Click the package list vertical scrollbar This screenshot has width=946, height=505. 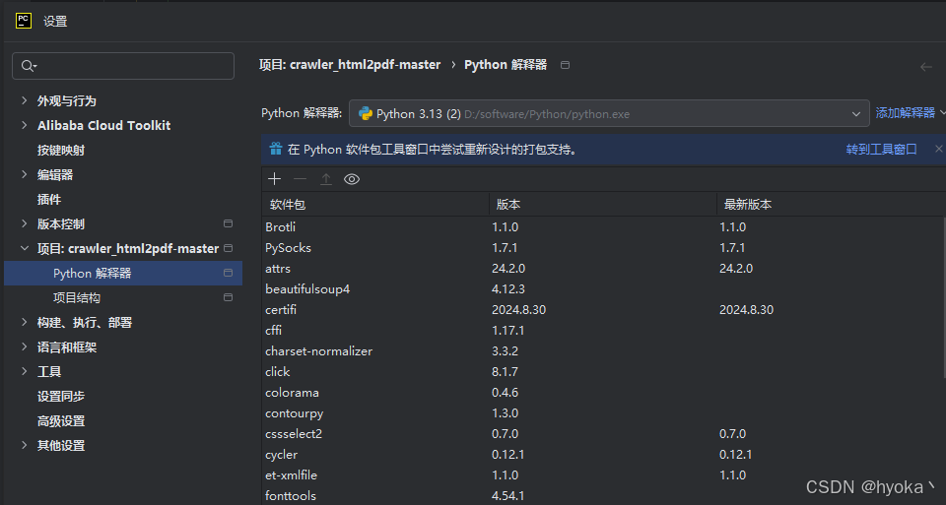(x=943, y=297)
